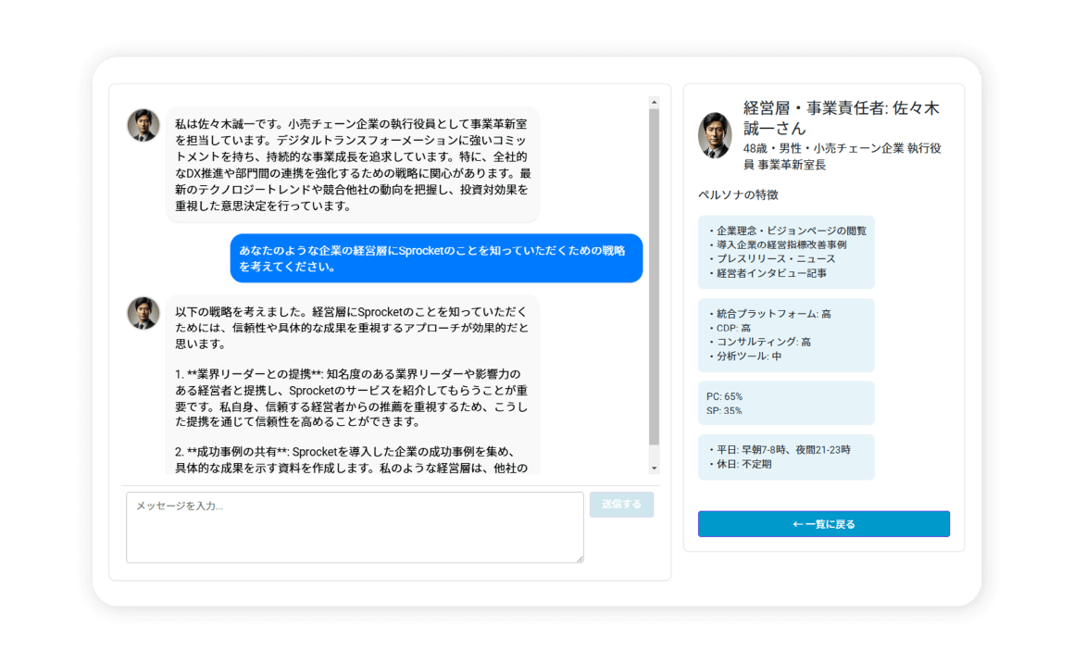Click the chat scrollbar thumb
Viewport: 1074px width, 663px height.
[655, 277]
